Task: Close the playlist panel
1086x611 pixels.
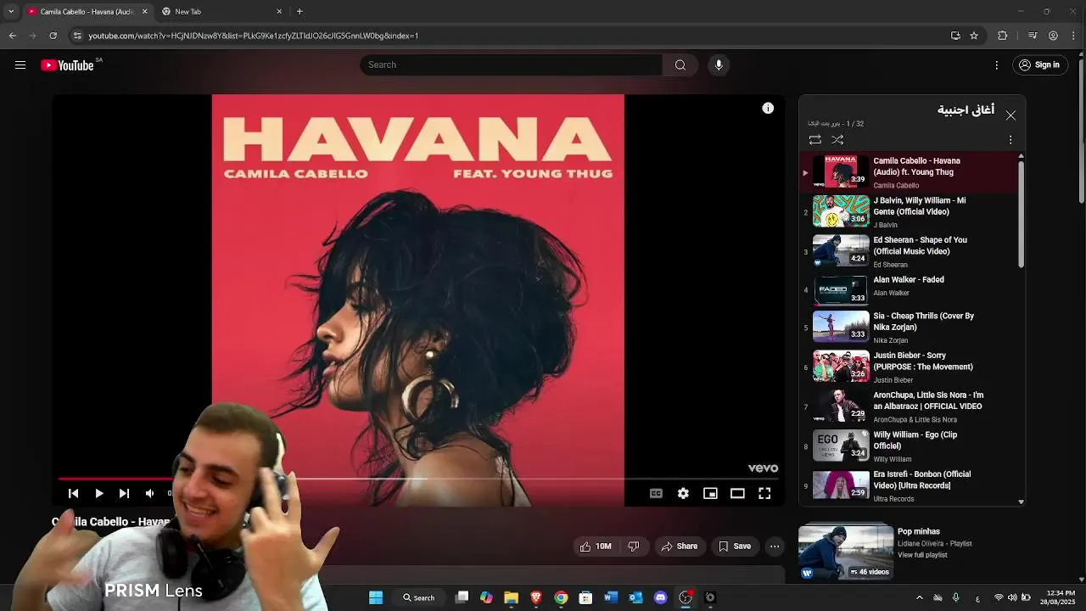Action: pyautogui.click(x=1010, y=115)
